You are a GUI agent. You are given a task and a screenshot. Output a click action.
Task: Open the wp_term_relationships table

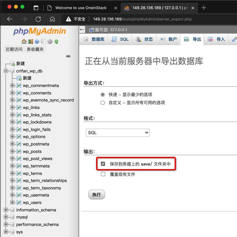[x=45, y=180]
